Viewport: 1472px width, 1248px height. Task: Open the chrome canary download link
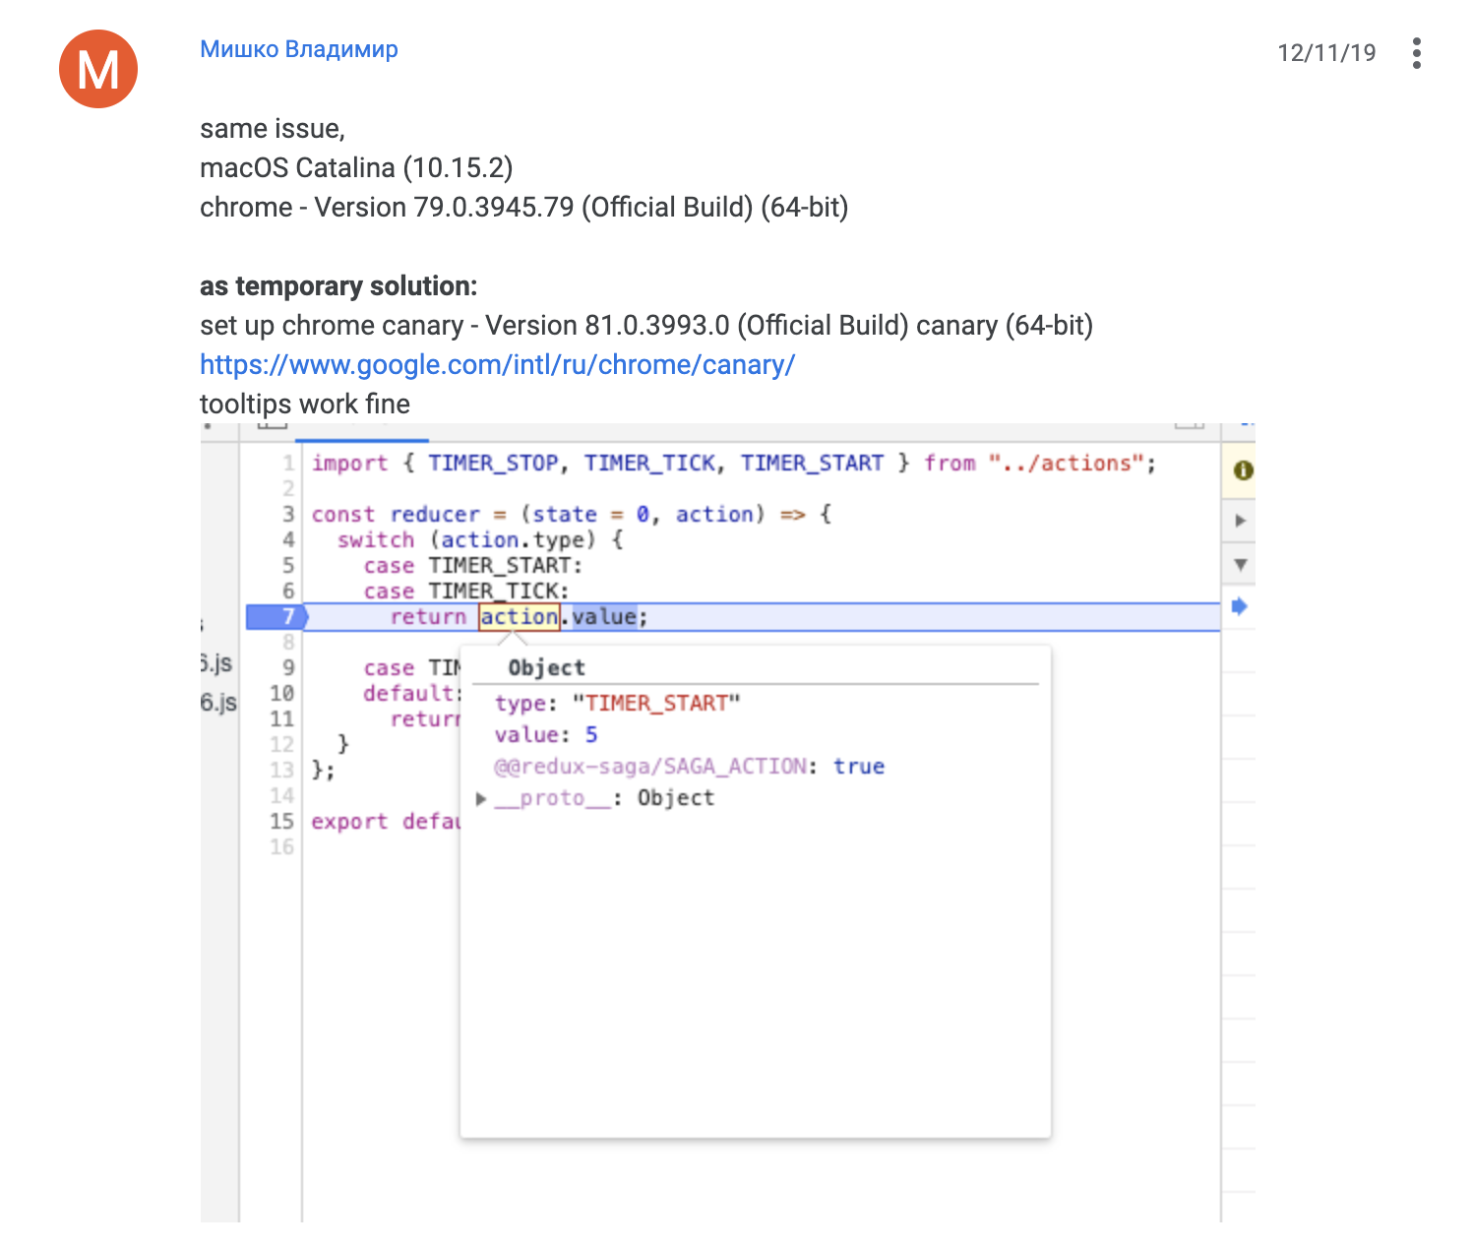point(497,364)
